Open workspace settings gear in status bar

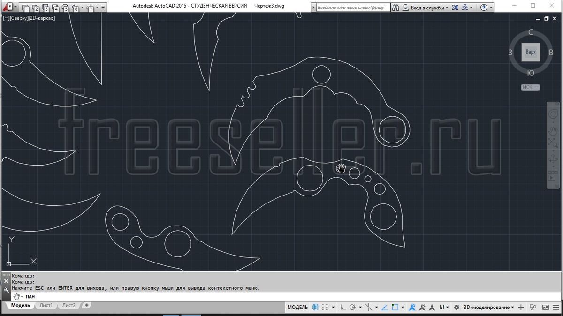pos(456,308)
